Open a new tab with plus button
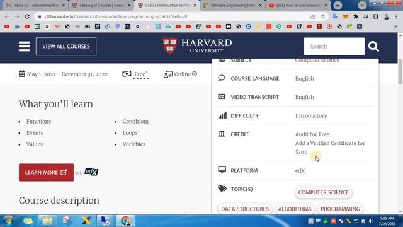403x227 pixels. click(338, 5)
